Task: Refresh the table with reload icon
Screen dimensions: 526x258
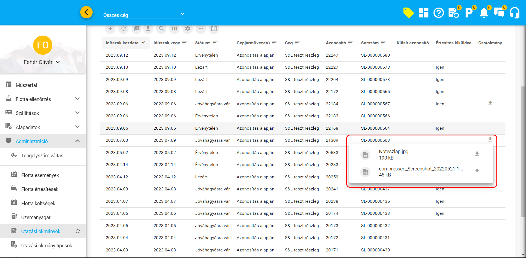Action: pyautogui.click(x=124, y=29)
